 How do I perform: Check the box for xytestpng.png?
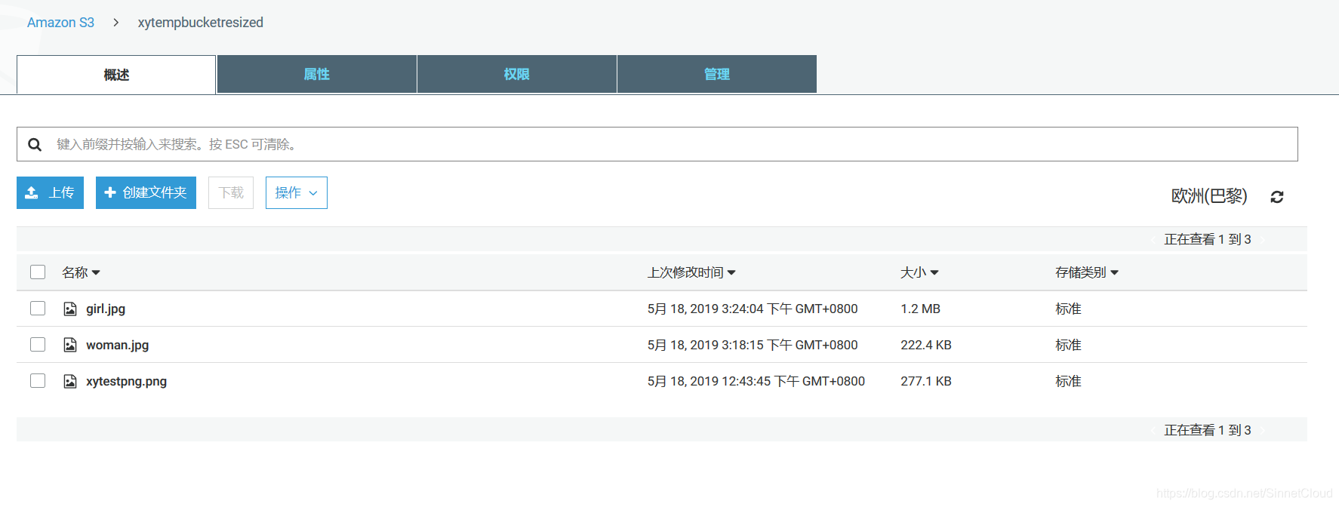(x=38, y=380)
